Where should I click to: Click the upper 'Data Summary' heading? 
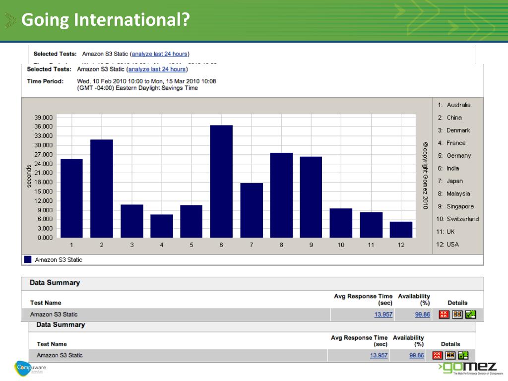tap(55, 282)
